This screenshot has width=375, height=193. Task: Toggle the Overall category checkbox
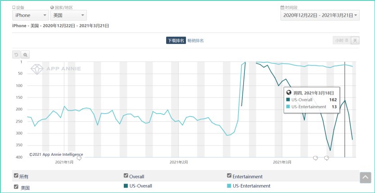click(x=126, y=176)
